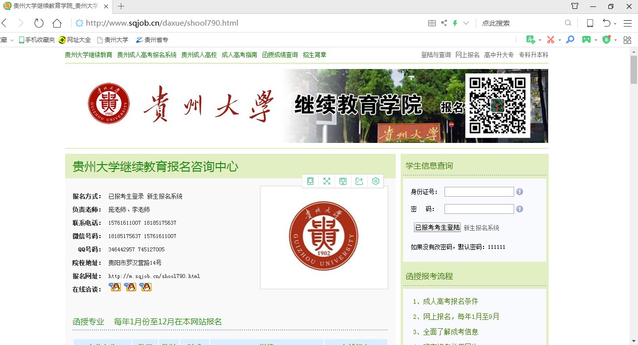Click the magnifier search icon
This screenshot has width=638, height=345.
568,23
